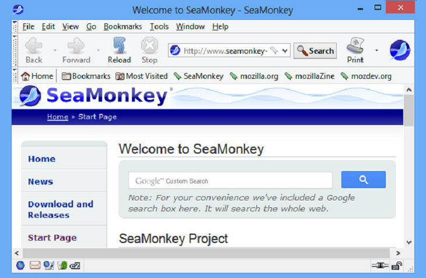This screenshot has width=426, height=278.
Task: Open the Bookmarks menu
Action: tap(123, 27)
